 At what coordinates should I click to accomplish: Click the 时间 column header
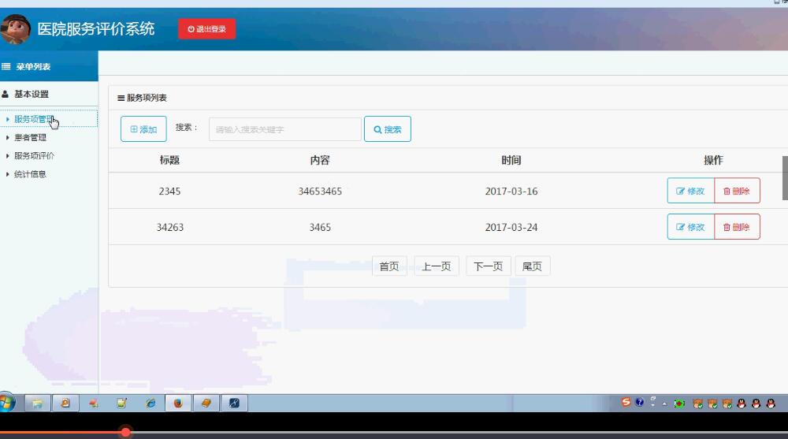tap(511, 161)
